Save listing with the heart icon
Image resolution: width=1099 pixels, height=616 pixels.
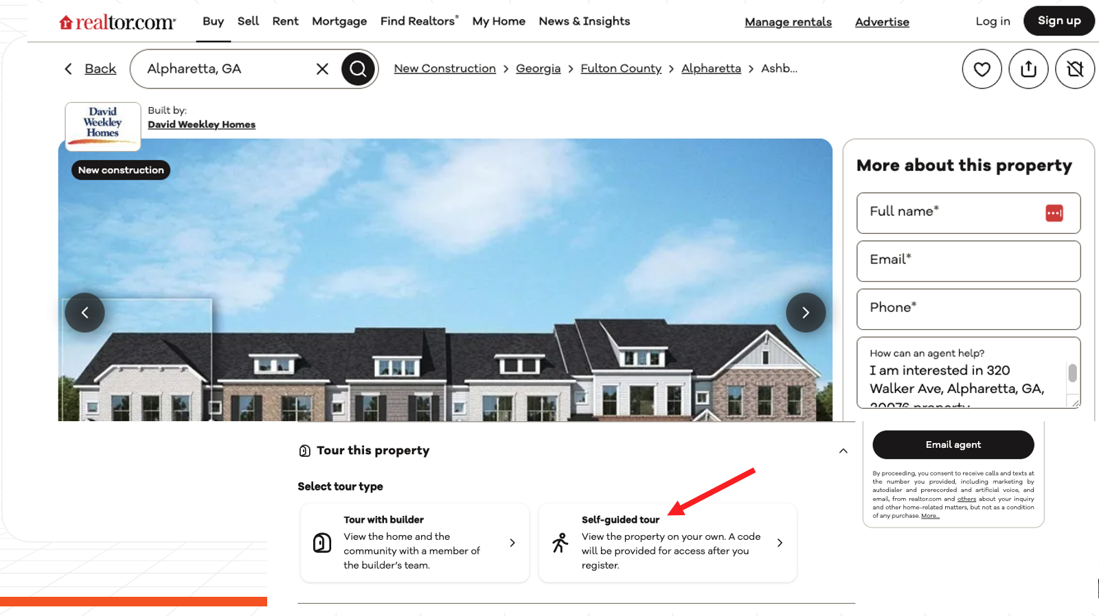[x=982, y=69]
